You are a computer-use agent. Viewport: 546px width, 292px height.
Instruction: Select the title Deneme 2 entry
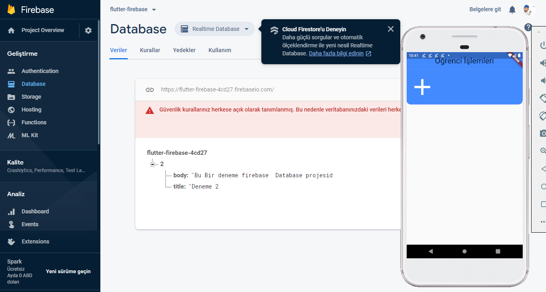coord(196,187)
